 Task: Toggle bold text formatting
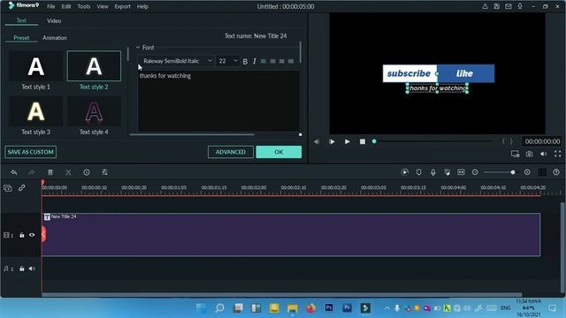pos(245,61)
